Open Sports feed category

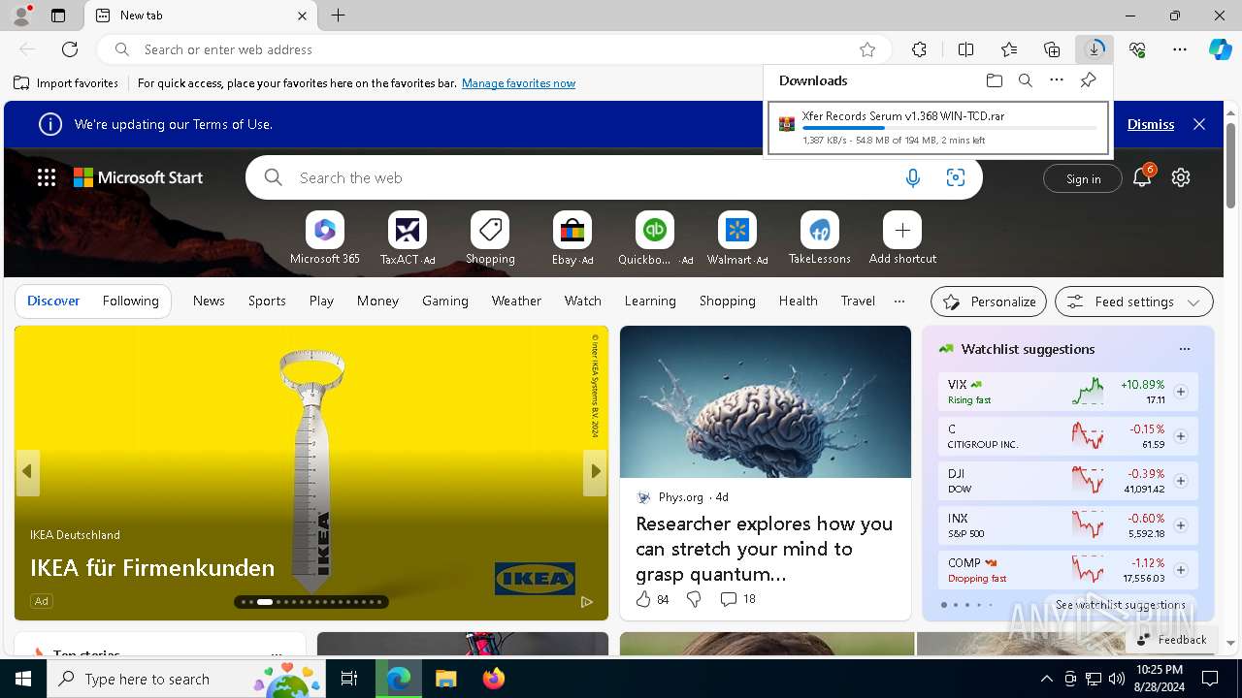[x=267, y=301]
